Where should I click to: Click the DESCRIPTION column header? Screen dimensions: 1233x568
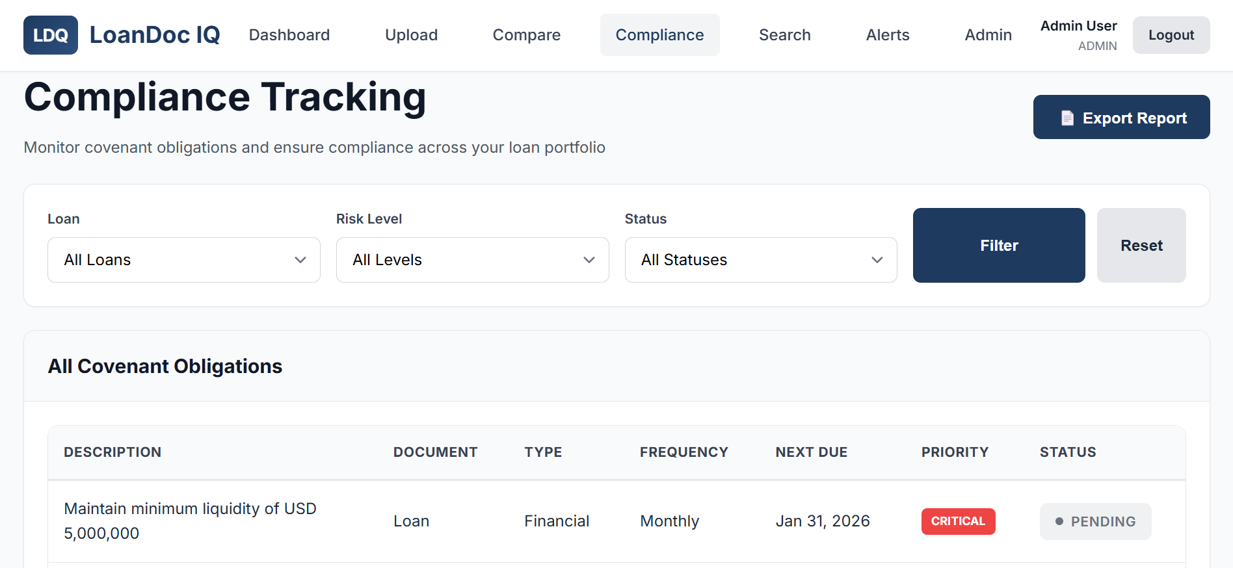click(113, 452)
